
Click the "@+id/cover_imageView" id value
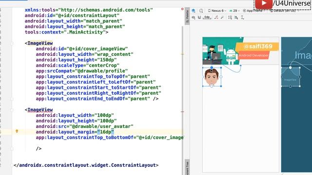click(x=97, y=49)
